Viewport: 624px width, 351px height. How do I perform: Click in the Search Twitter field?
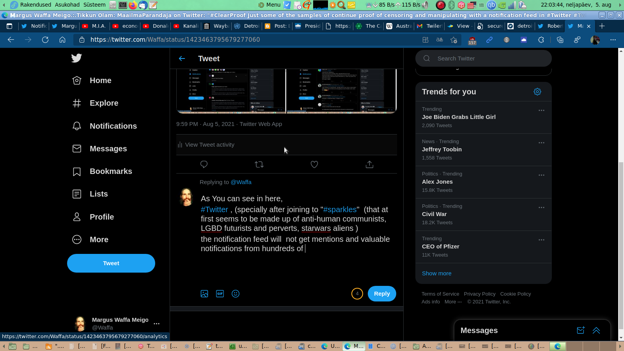(484, 58)
